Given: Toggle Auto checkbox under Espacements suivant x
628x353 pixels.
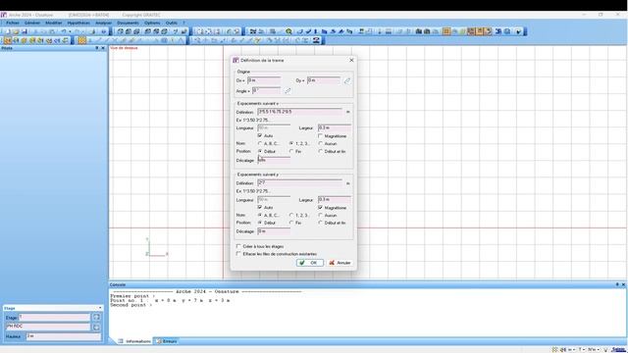Looking at the screenshot, I should (260, 135).
